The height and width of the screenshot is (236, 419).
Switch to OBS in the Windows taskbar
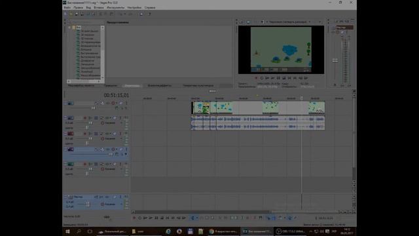[x=290, y=231]
